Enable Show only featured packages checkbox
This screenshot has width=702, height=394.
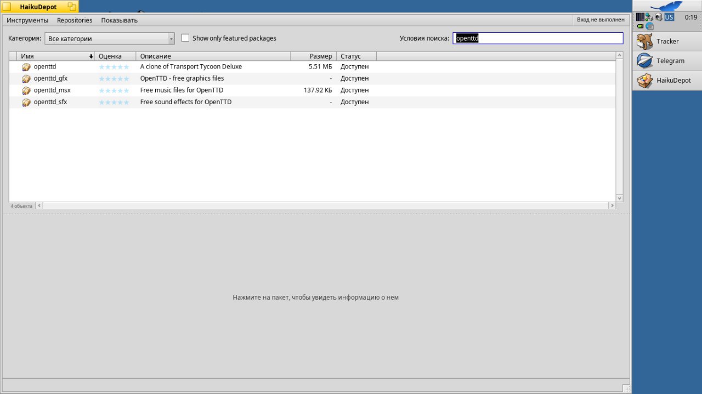point(185,38)
